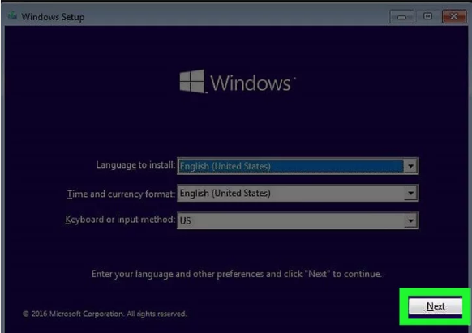
Task: Click the Windows wordmark text
Action: pyautogui.click(x=251, y=83)
